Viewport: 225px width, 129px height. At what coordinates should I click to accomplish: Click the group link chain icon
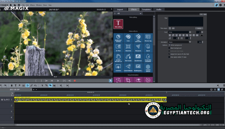coord(31,85)
